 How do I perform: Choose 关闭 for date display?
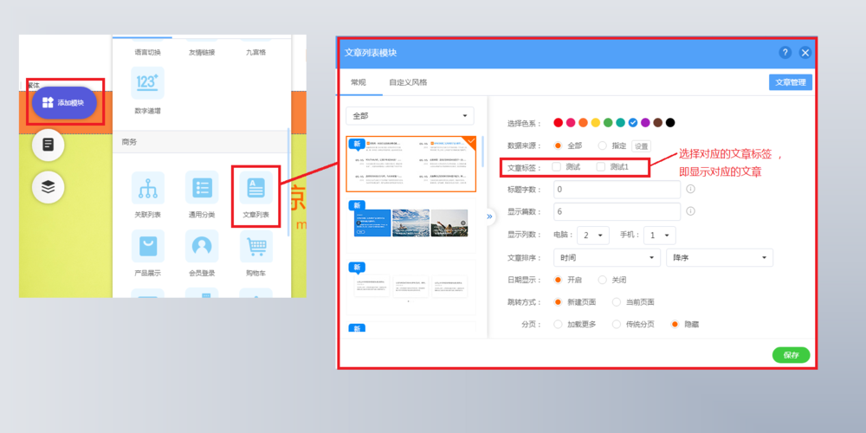click(x=603, y=280)
